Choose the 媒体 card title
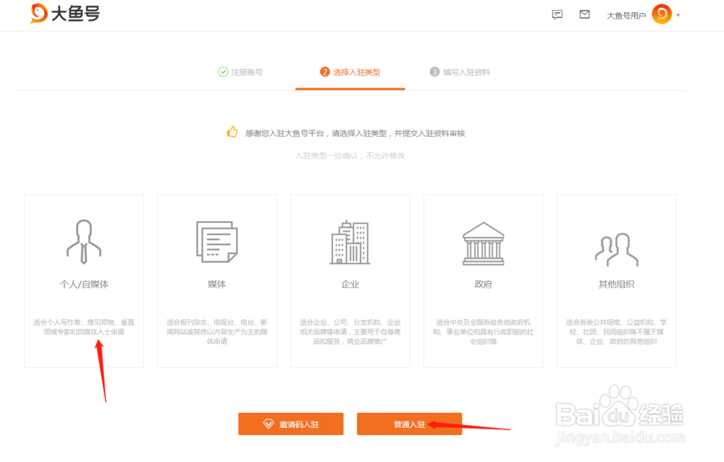The image size is (724, 462). pos(217,284)
